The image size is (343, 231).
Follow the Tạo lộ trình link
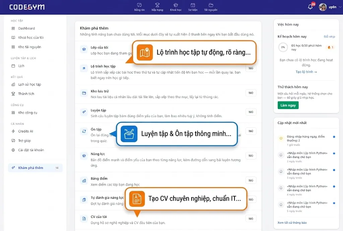pos(306,72)
